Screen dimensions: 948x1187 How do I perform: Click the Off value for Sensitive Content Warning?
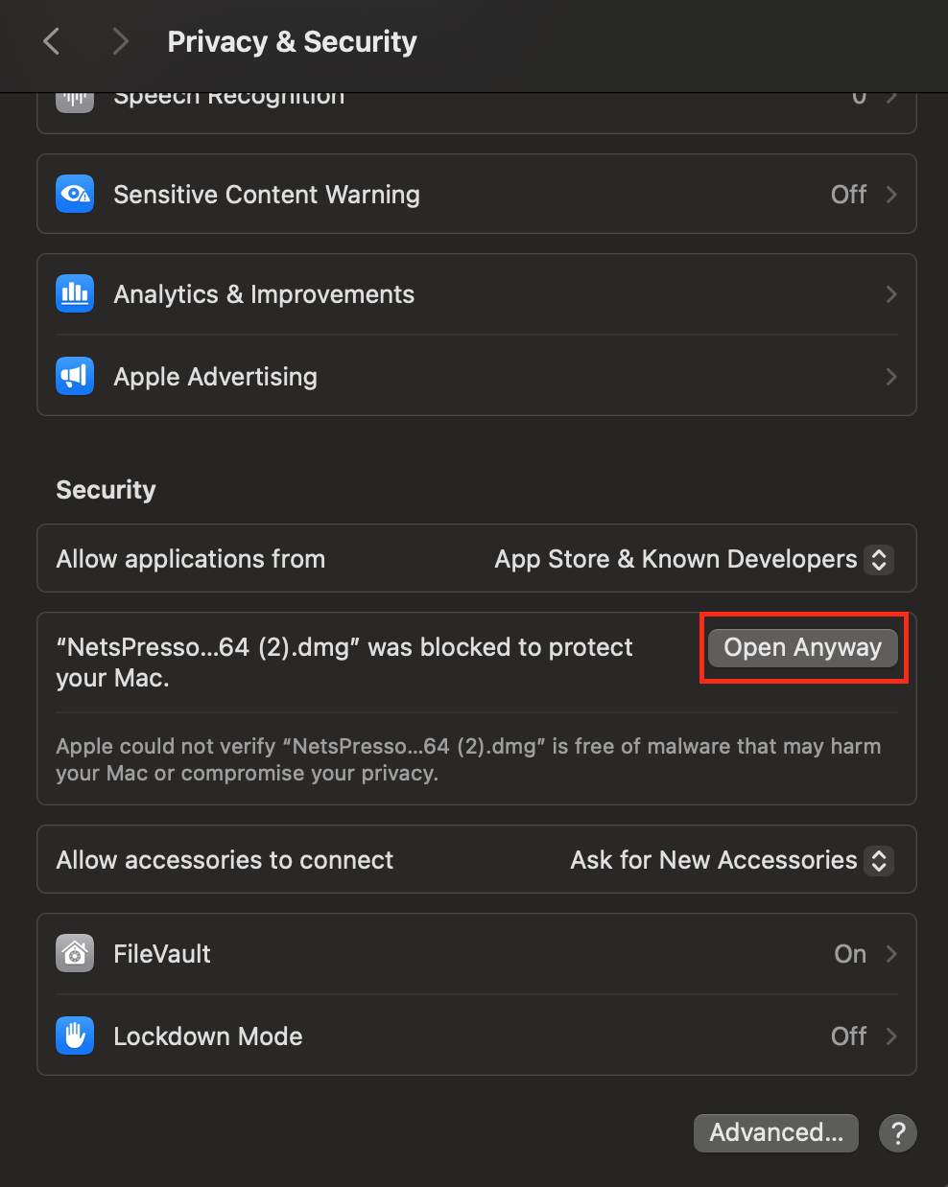tap(848, 195)
